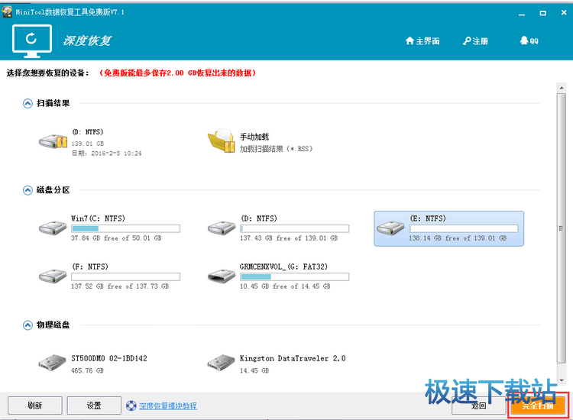Image resolution: width=573 pixels, height=420 pixels.
Task: Click '37.84 GB free of 50.01 GB'
Action: pyautogui.click(x=116, y=238)
